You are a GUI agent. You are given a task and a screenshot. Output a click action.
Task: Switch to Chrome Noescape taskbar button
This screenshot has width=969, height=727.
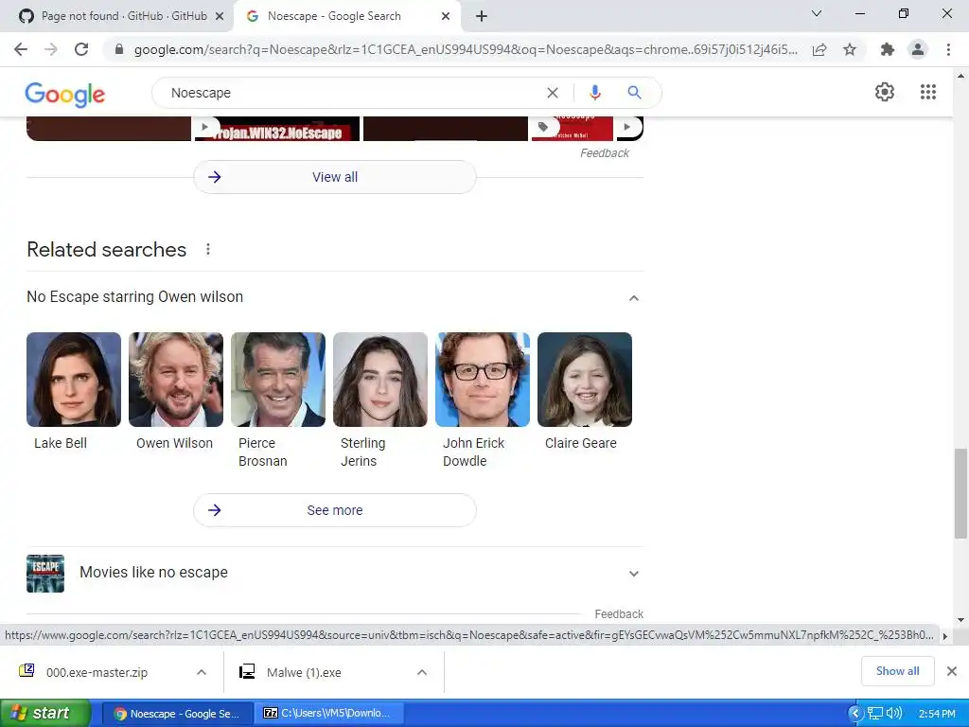coord(177,714)
